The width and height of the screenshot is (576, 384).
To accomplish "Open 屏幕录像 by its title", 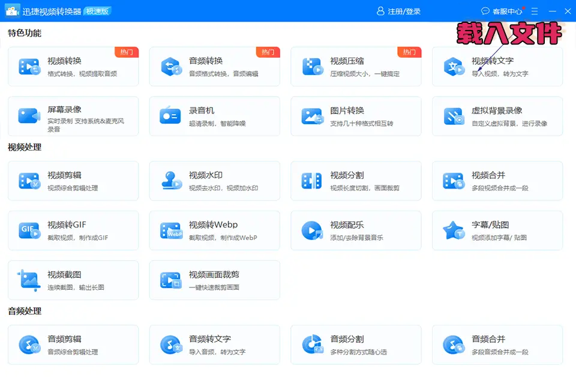I will coord(64,110).
